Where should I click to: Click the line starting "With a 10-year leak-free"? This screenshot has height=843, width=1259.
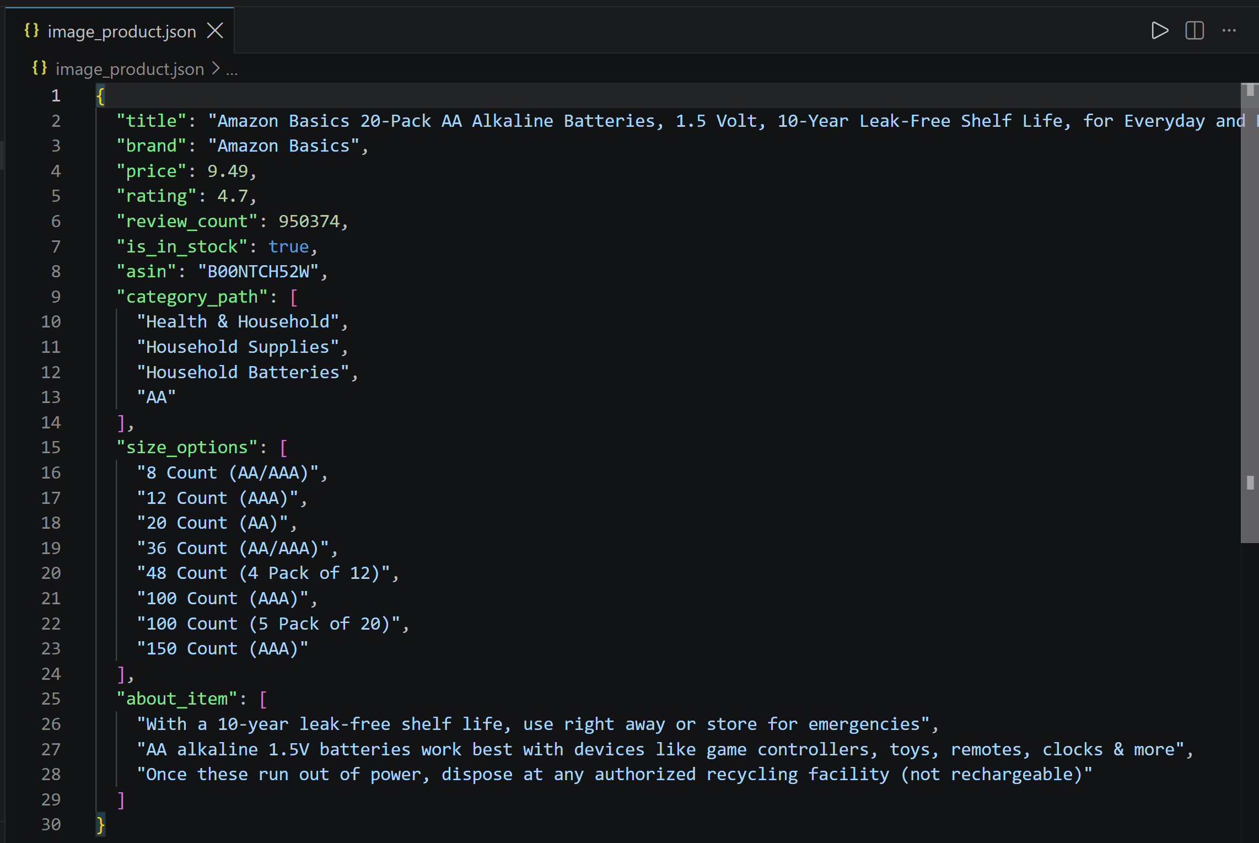click(533, 724)
